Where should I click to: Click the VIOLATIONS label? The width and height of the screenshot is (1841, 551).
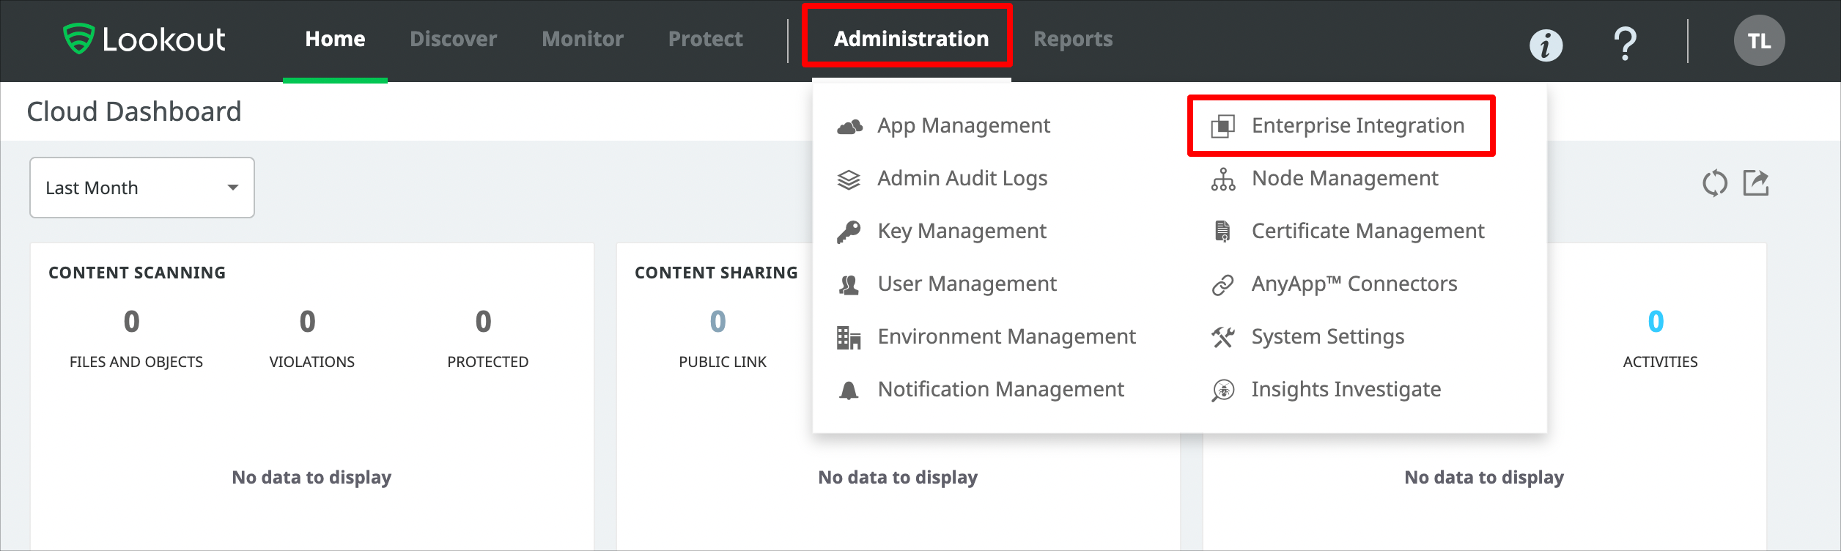[312, 362]
